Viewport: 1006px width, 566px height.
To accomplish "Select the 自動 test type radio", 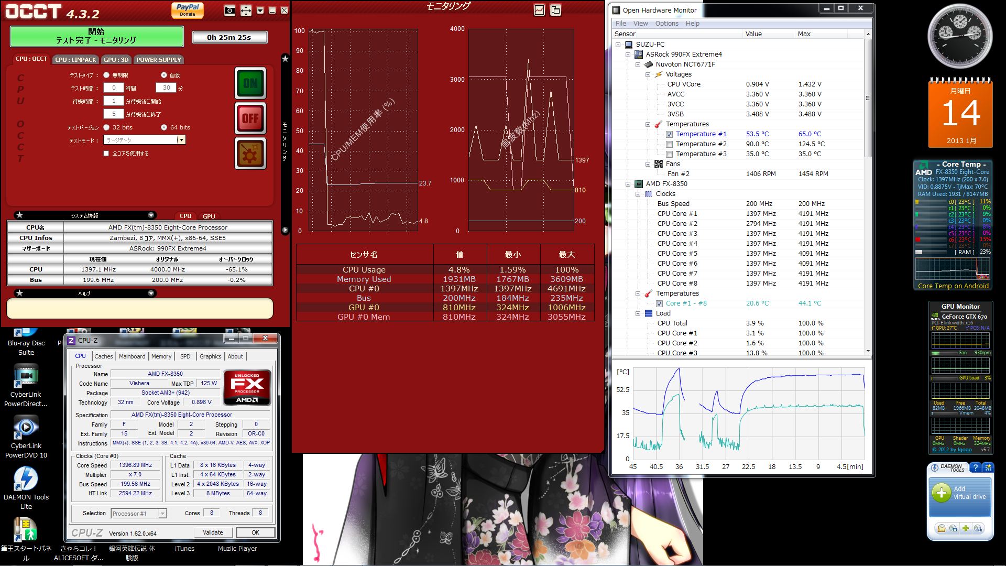I will [x=164, y=75].
